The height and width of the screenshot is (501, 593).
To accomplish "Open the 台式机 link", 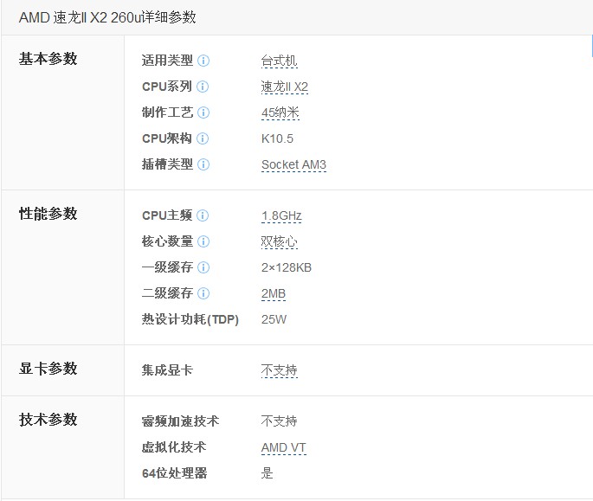I will tap(279, 61).
